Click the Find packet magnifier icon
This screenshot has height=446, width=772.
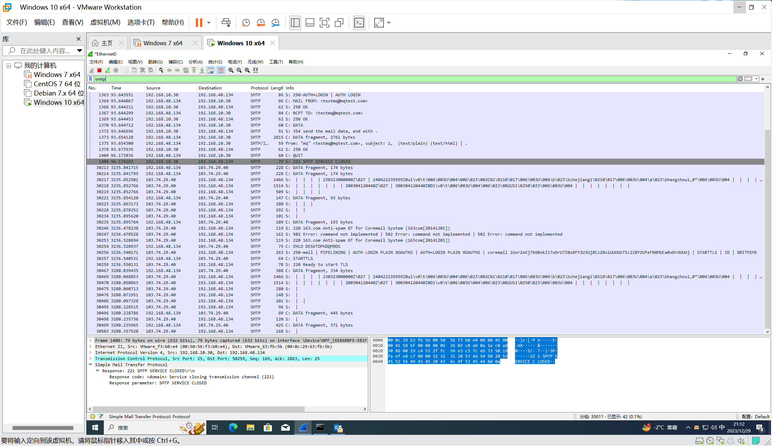161,70
